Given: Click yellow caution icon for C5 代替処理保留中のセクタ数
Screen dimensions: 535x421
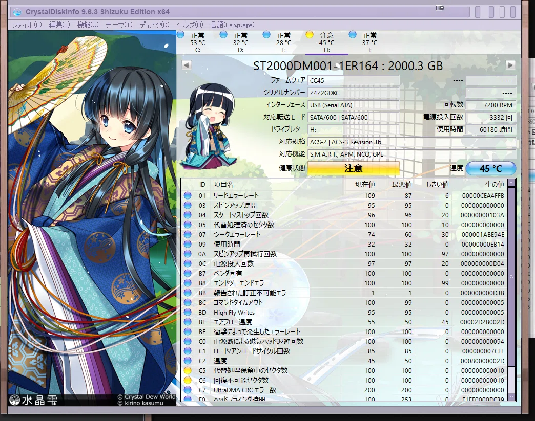Looking at the screenshot, I should (x=188, y=370).
